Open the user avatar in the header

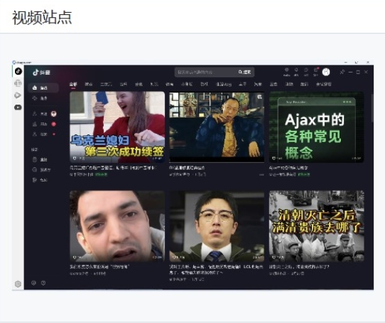(326, 72)
